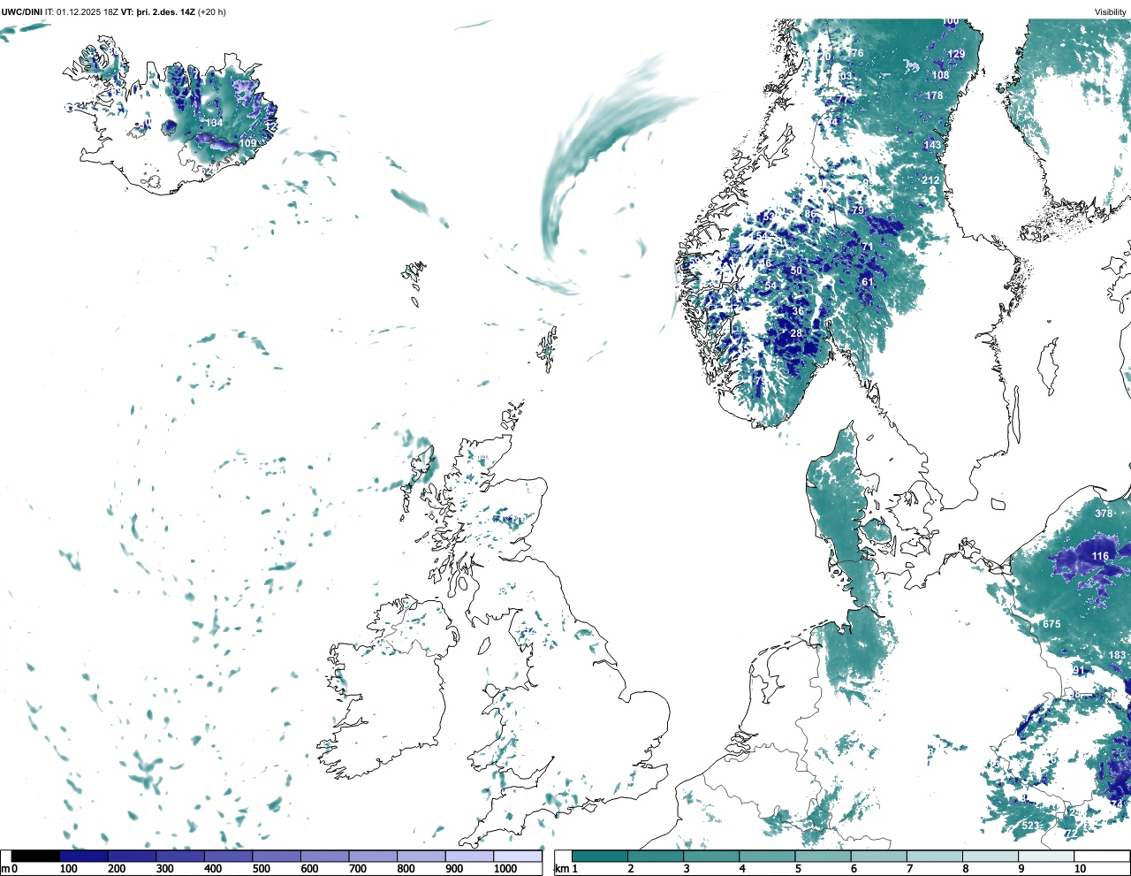Select the 900–1000 m pale lavender swatch

(x=469, y=856)
